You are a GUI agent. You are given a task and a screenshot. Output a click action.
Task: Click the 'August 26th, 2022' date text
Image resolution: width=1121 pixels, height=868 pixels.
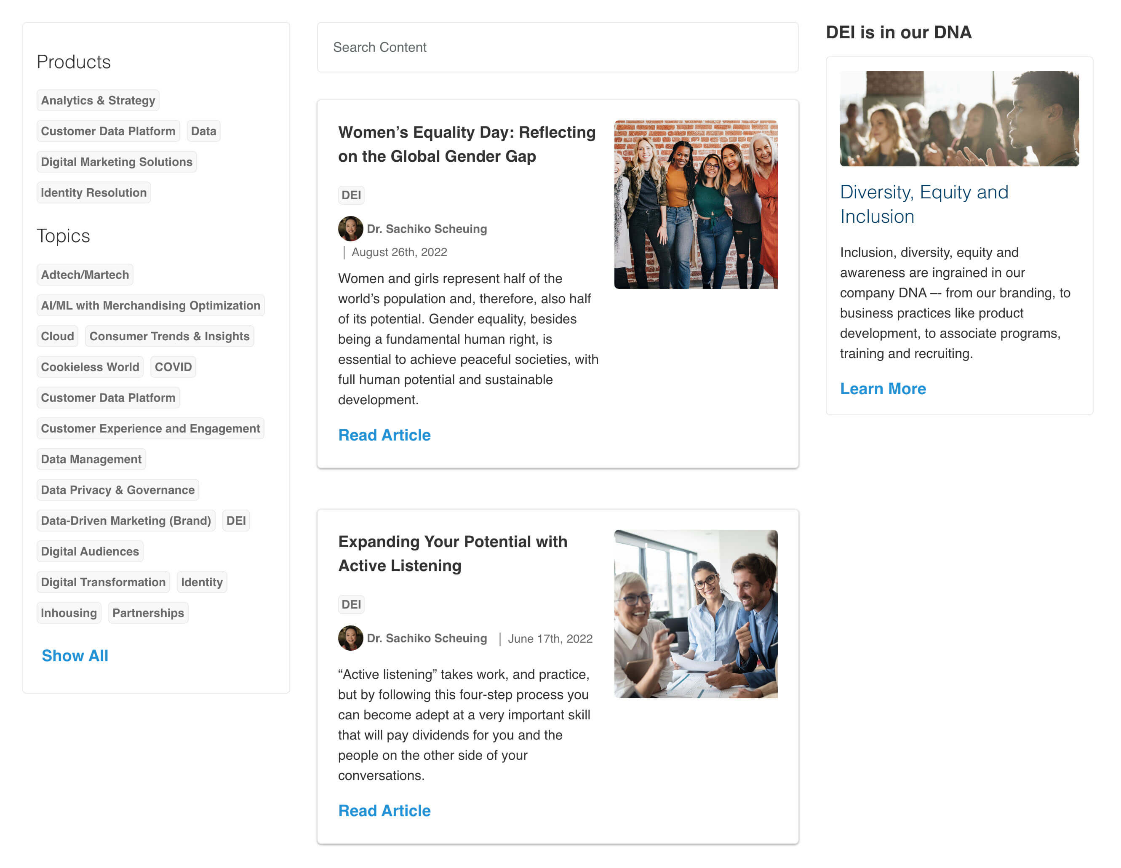(x=399, y=253)
